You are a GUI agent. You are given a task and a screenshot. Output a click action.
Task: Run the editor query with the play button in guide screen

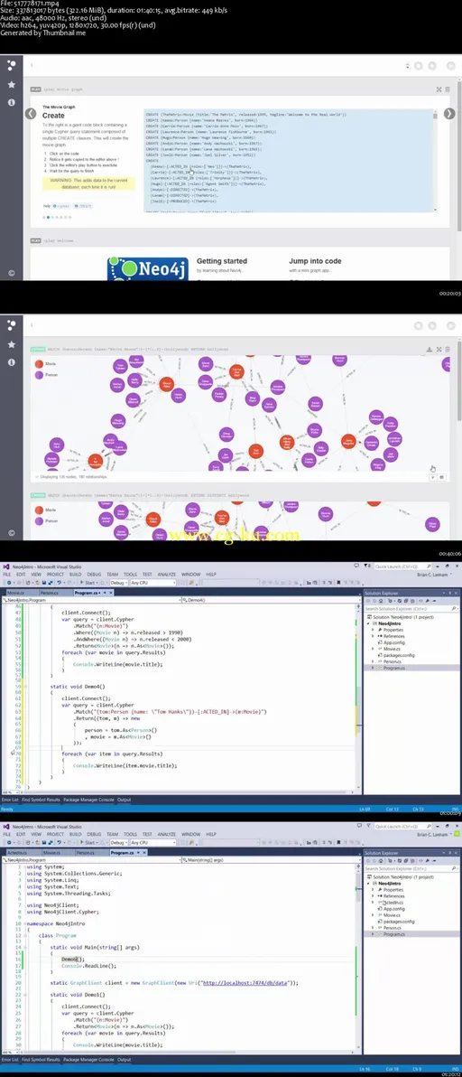pos(451,66)
